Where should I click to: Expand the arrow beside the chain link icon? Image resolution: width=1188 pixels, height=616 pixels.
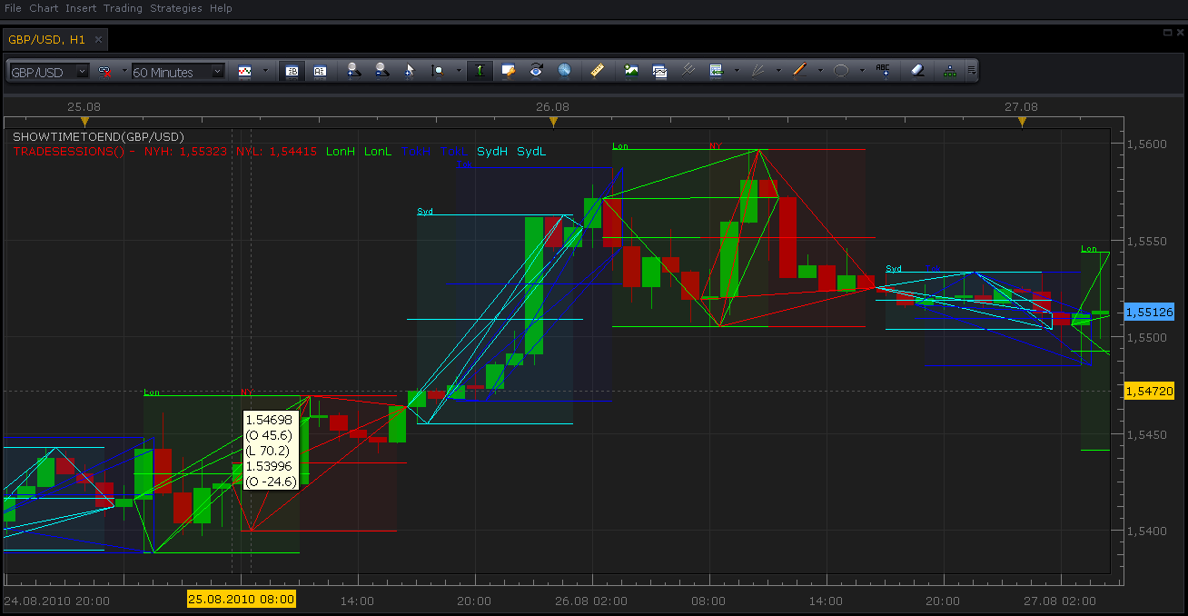coord(124,71)
